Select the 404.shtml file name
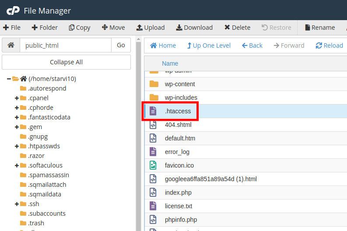 (x=178, y=125)
